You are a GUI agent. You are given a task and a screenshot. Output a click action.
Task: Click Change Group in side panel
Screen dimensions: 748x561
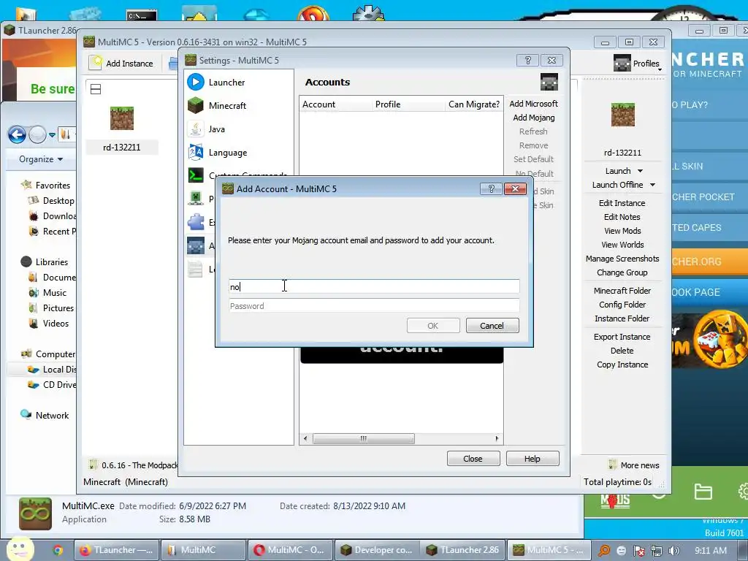click(622, 272)
